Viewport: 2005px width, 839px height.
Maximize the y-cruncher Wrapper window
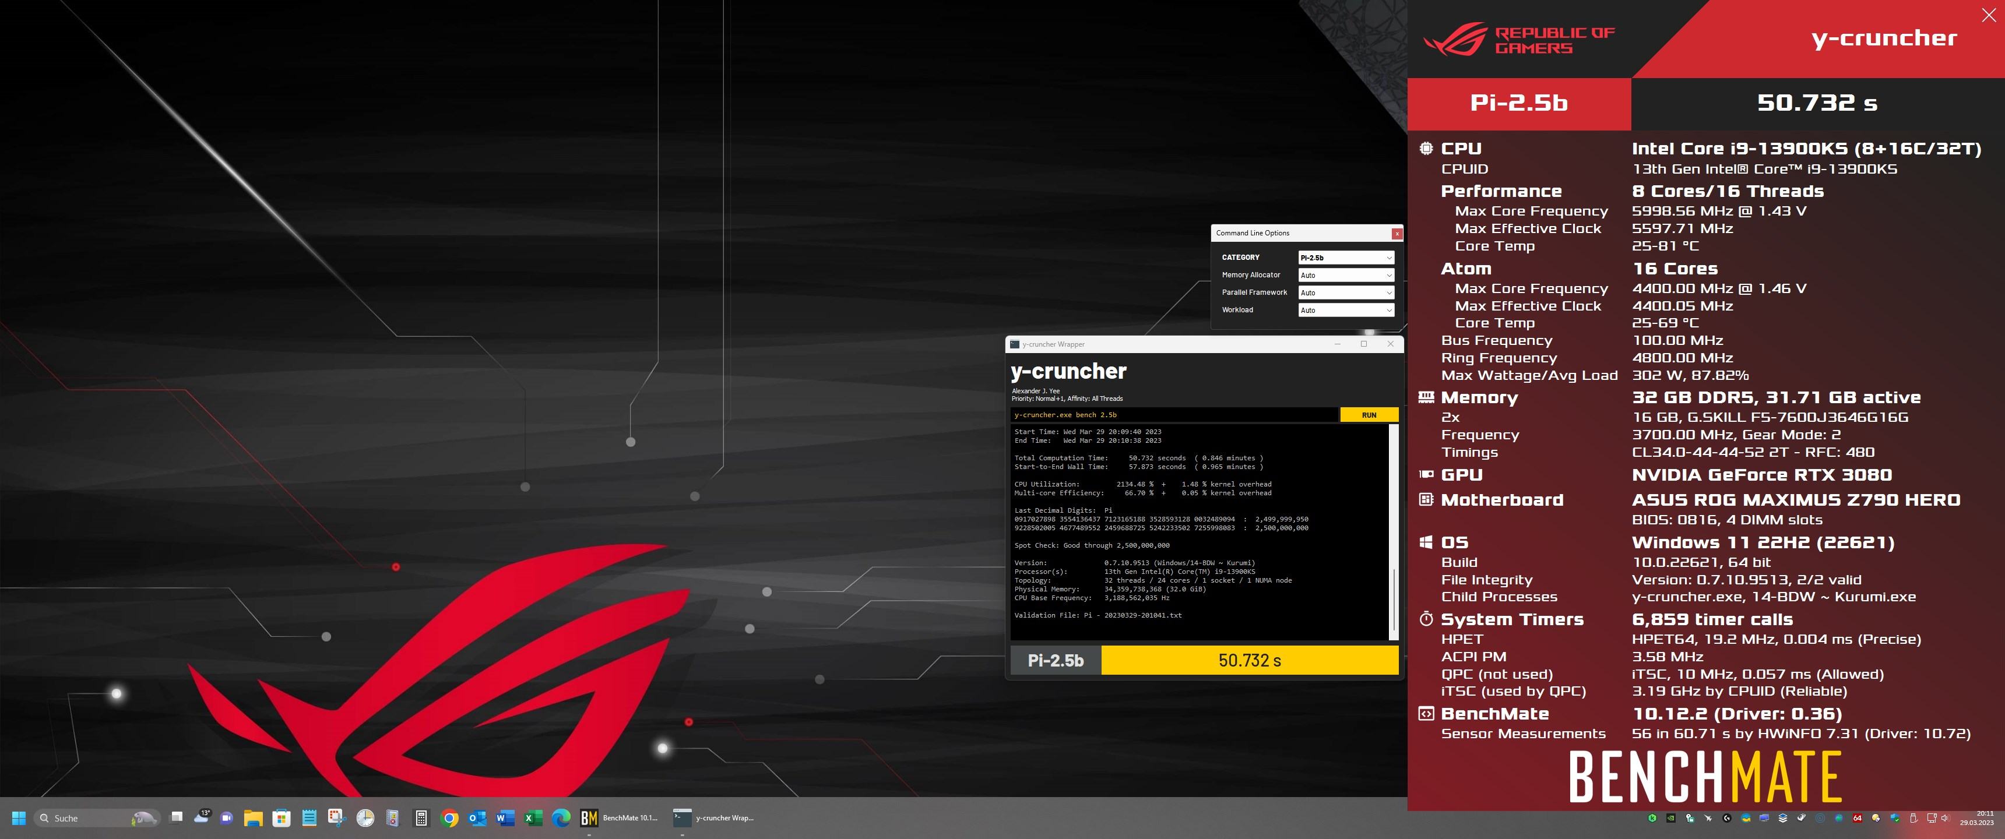pos(1364,344)
